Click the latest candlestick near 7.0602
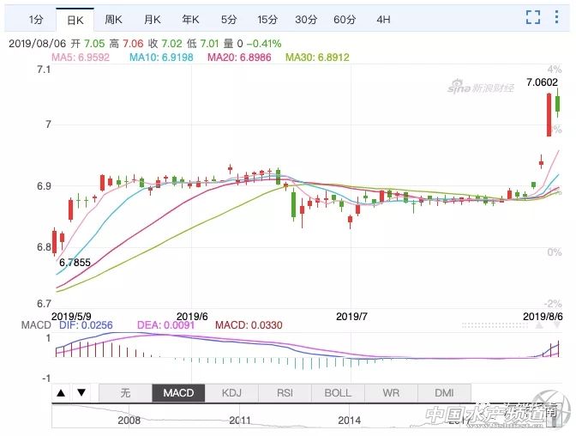 tap(557, 105)
